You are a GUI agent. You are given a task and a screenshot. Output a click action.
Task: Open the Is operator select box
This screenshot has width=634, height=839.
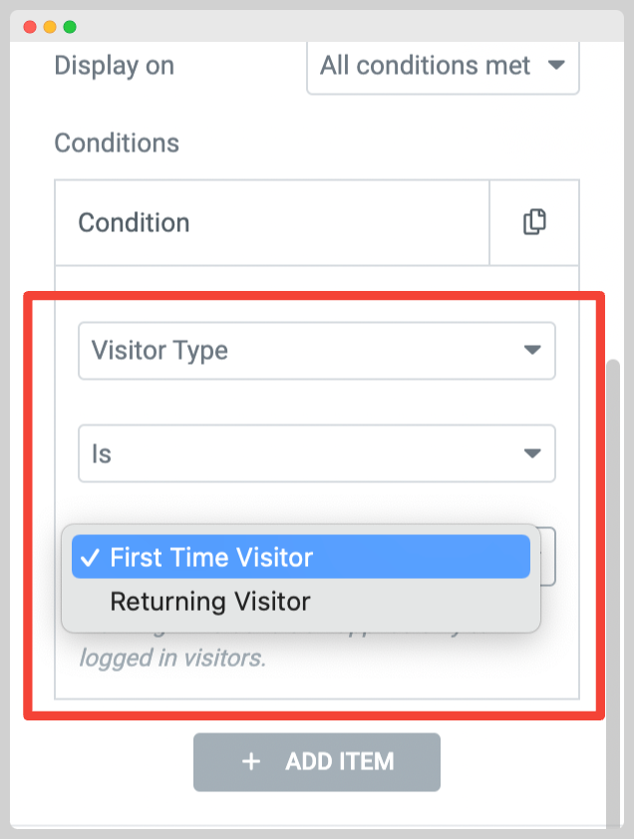point(317,453)
